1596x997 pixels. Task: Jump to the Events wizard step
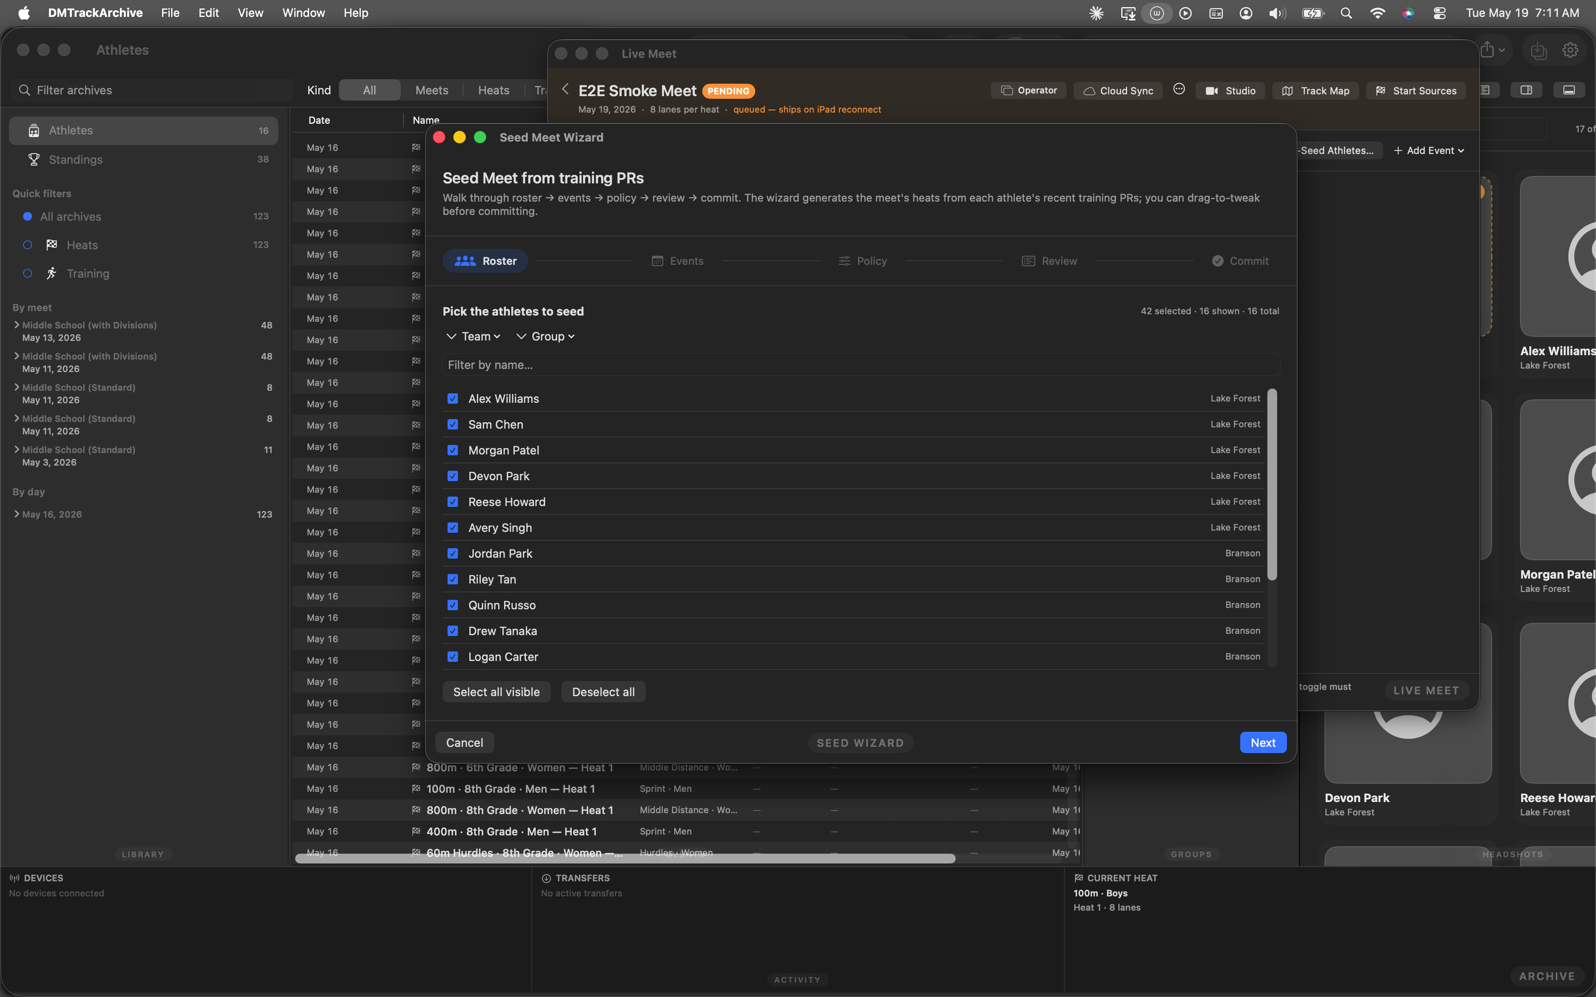point(677,261)
